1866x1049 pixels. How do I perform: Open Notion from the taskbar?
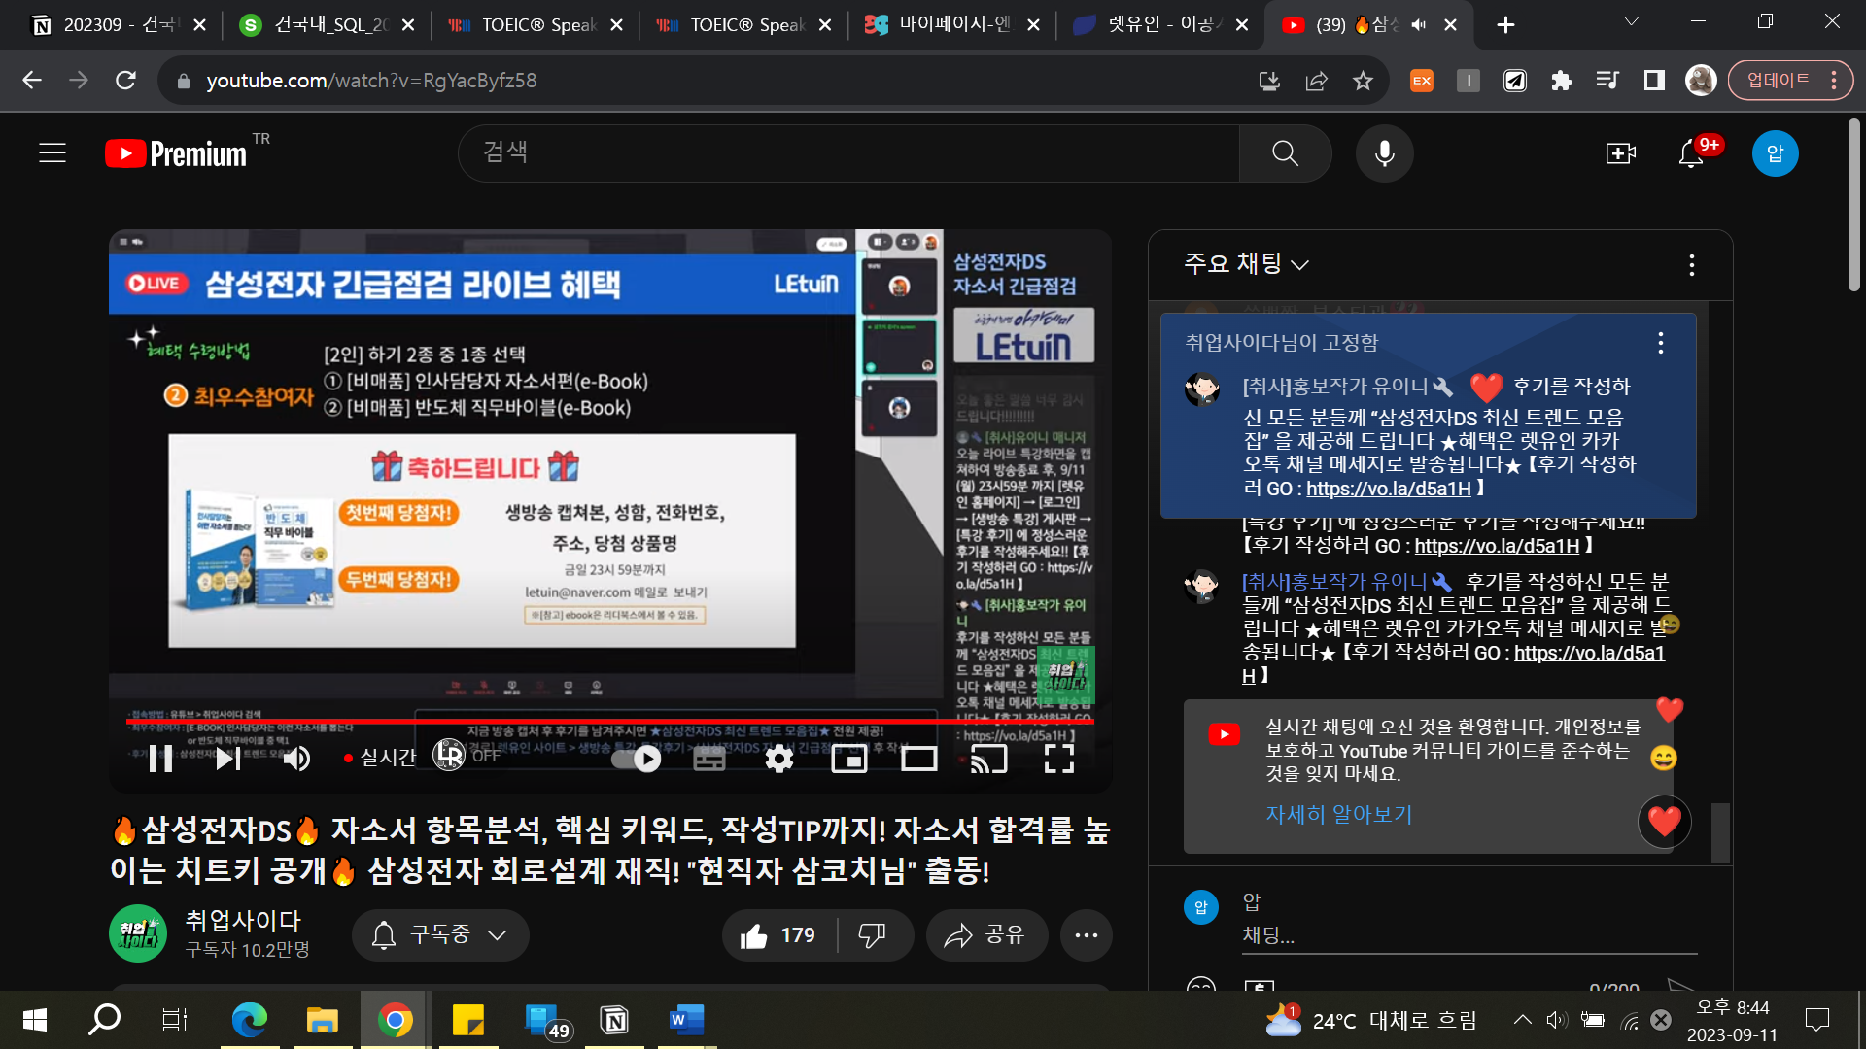coord(614,1020)
